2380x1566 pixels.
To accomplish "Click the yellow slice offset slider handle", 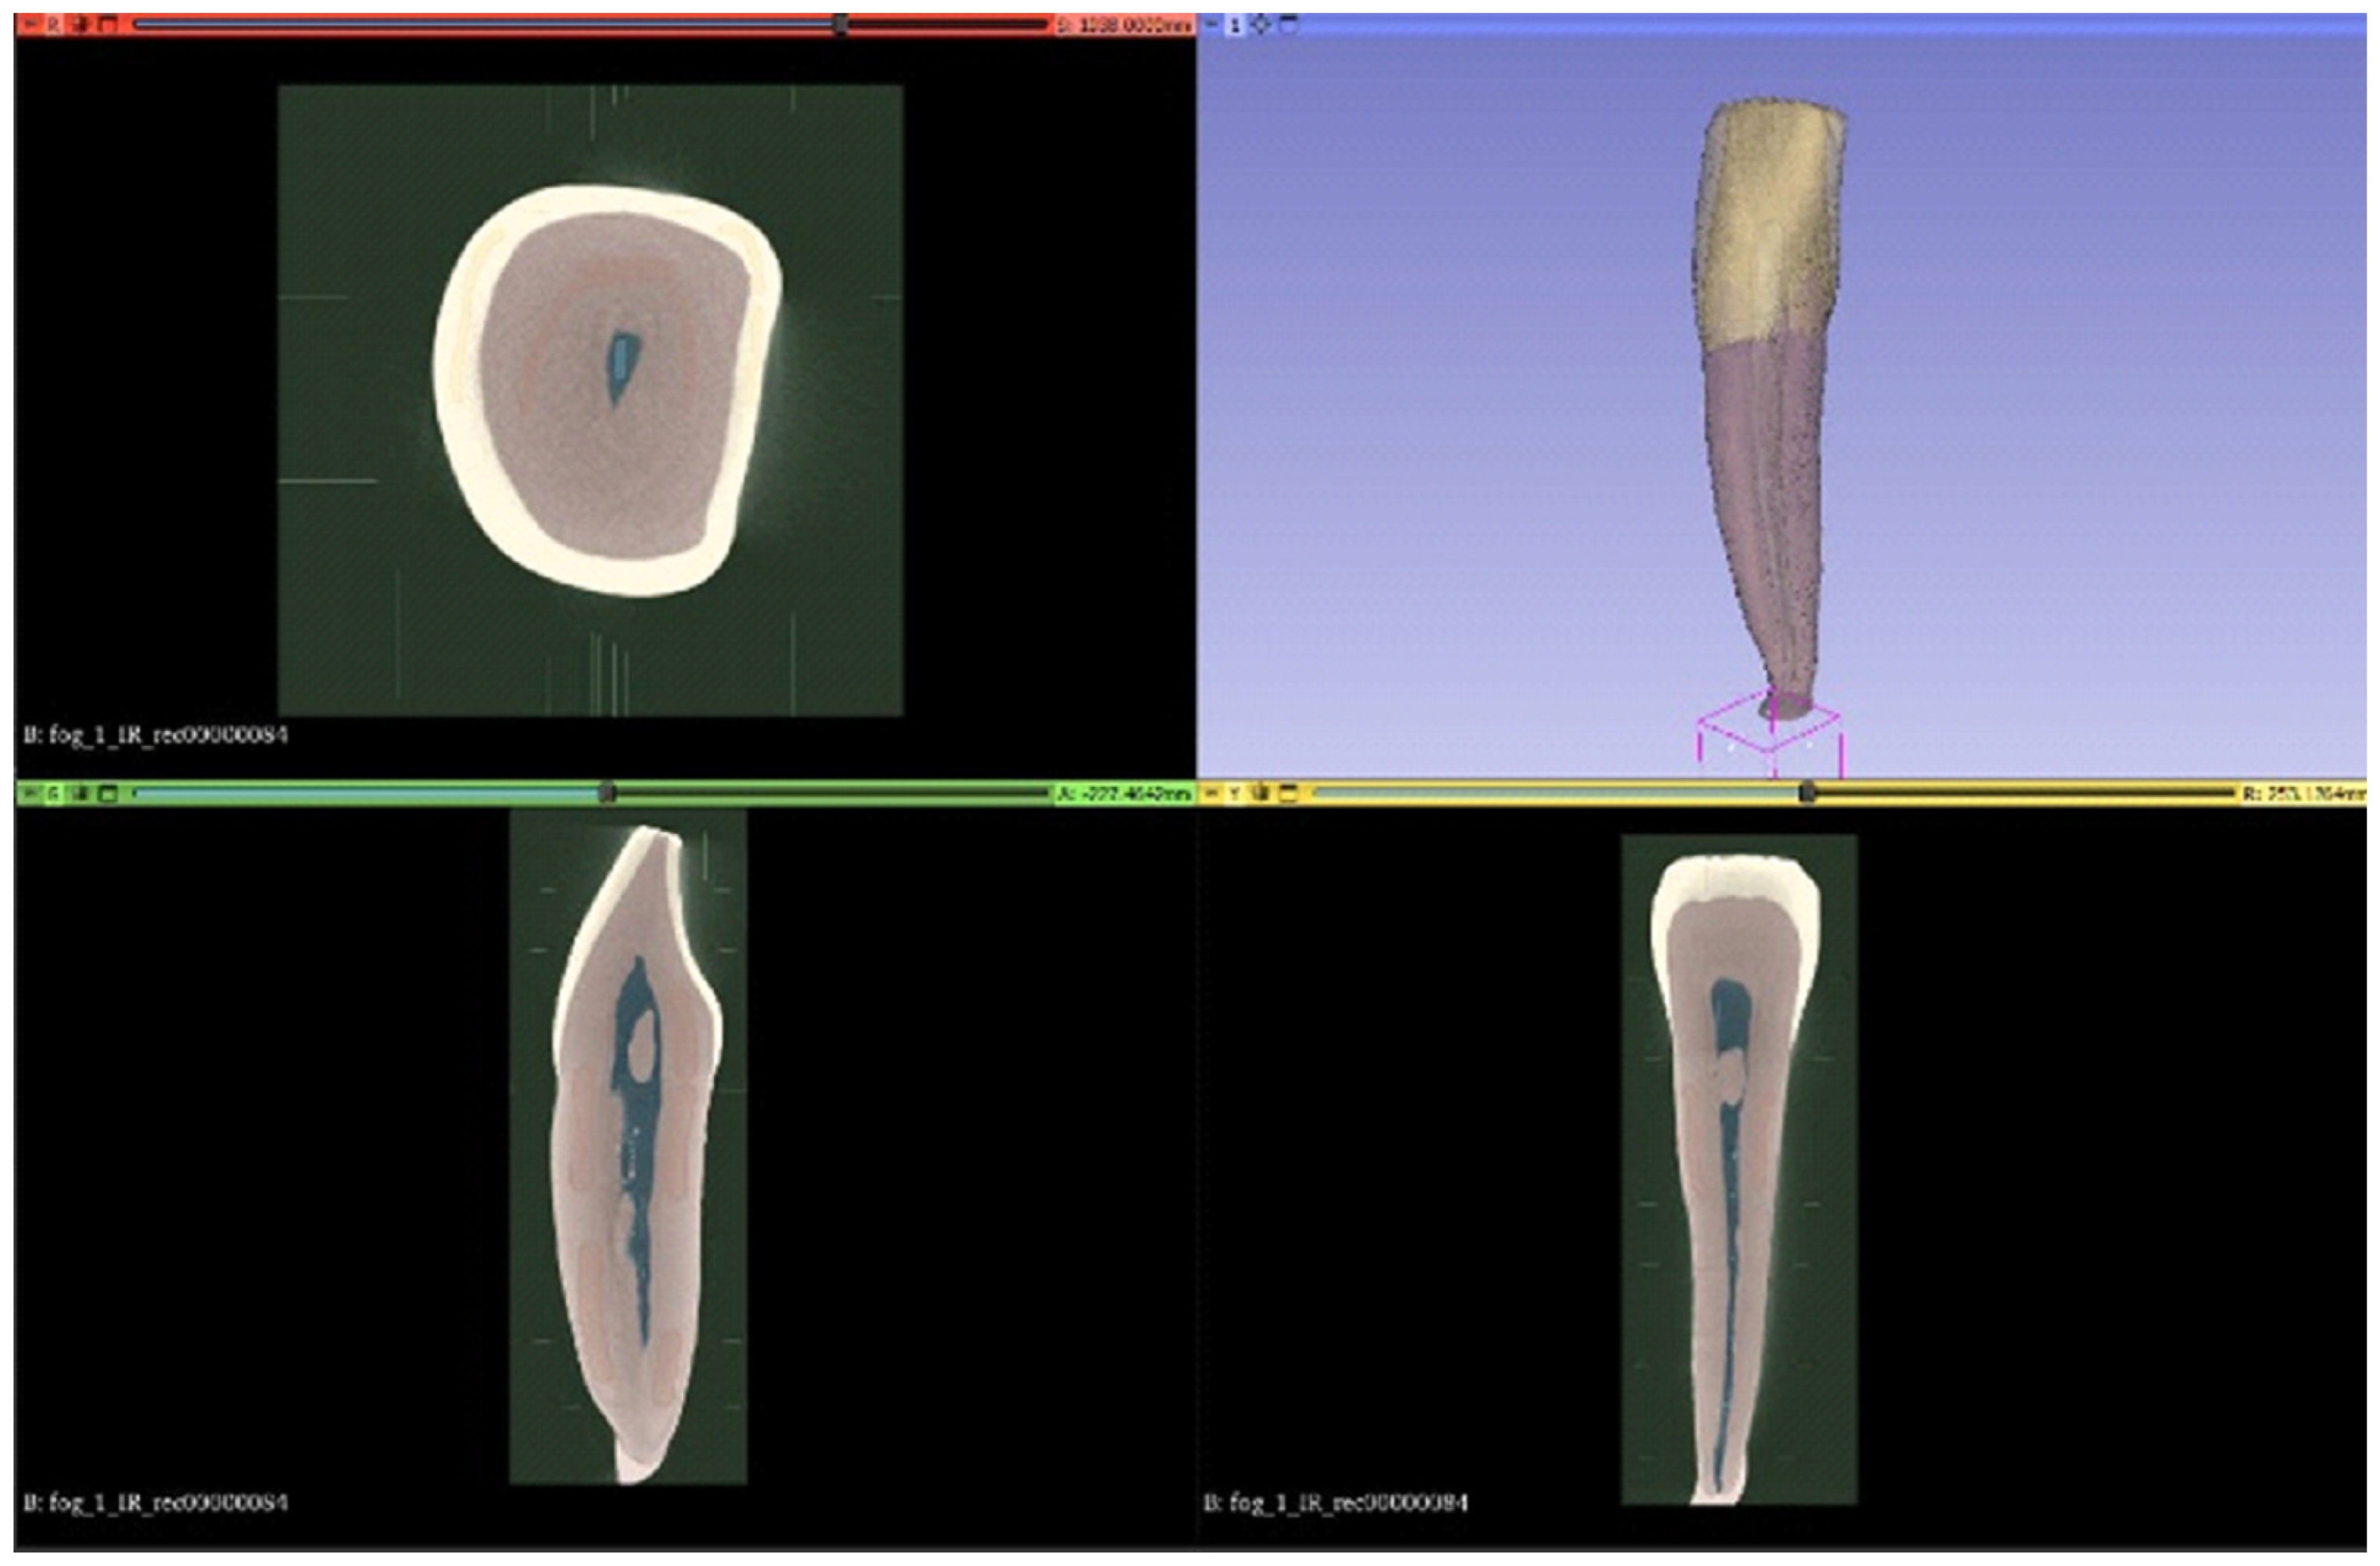I will (x=1807, y=794).
